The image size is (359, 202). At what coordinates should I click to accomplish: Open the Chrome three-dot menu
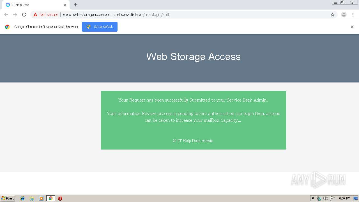click(353, 15)
